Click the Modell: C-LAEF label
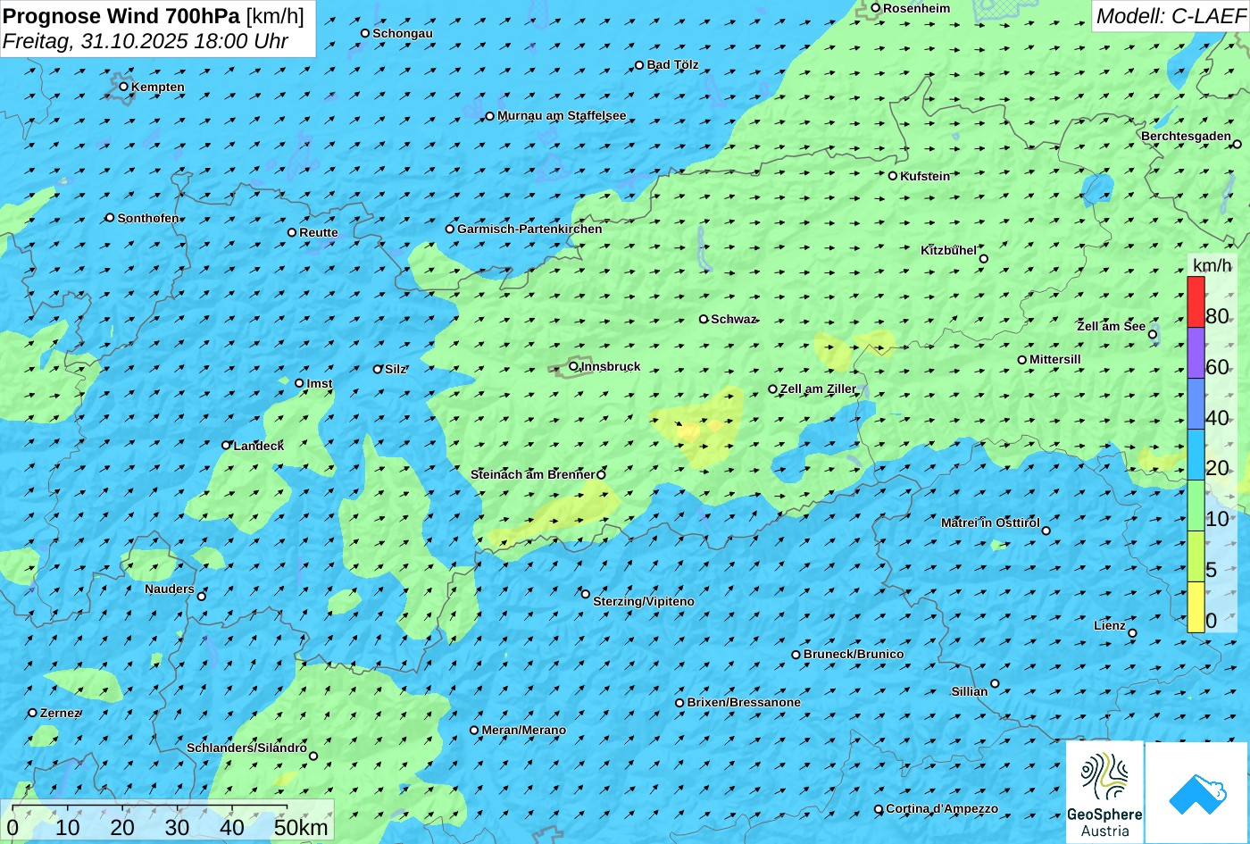The height and width of the screenshot is (844, 1250). click(x=1170, y=16)
